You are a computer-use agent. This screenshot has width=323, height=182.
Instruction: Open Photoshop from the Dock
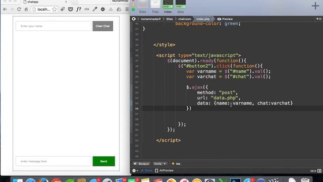point(236,180)
